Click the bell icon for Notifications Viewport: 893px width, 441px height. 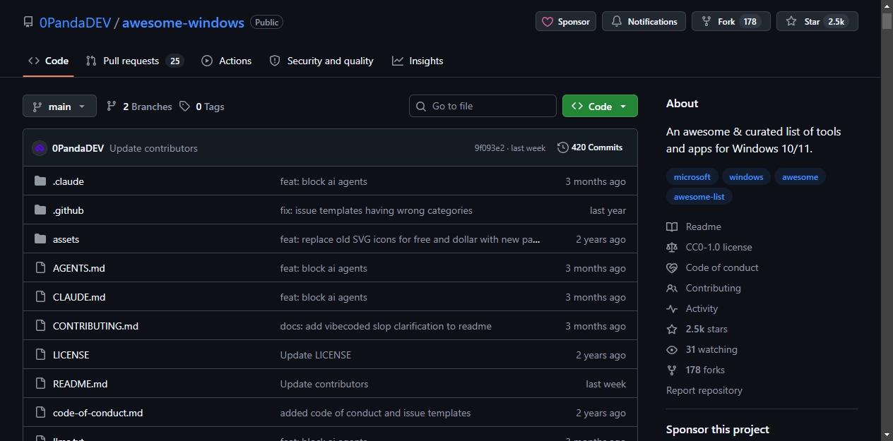coord(617,22)
